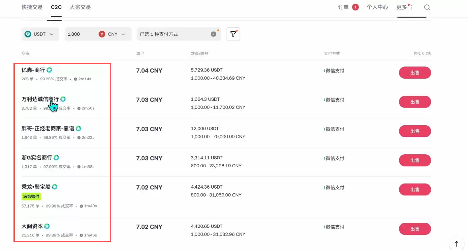Switch to the 快捷交易 tab
The image size is (468, 250).
(32, 7)
